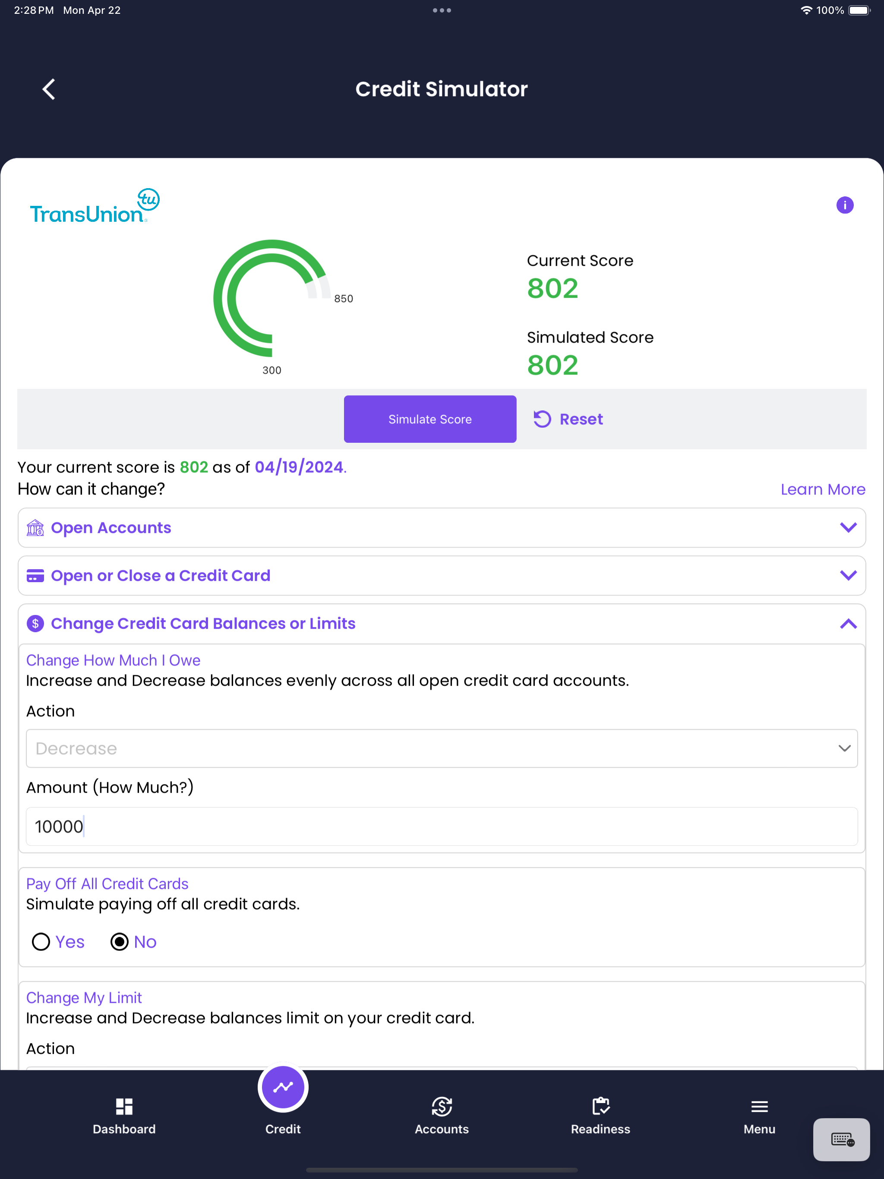Click the Simulated Score 802 value
This screenshot has width=884, height=1179.
tap(552, 365)
